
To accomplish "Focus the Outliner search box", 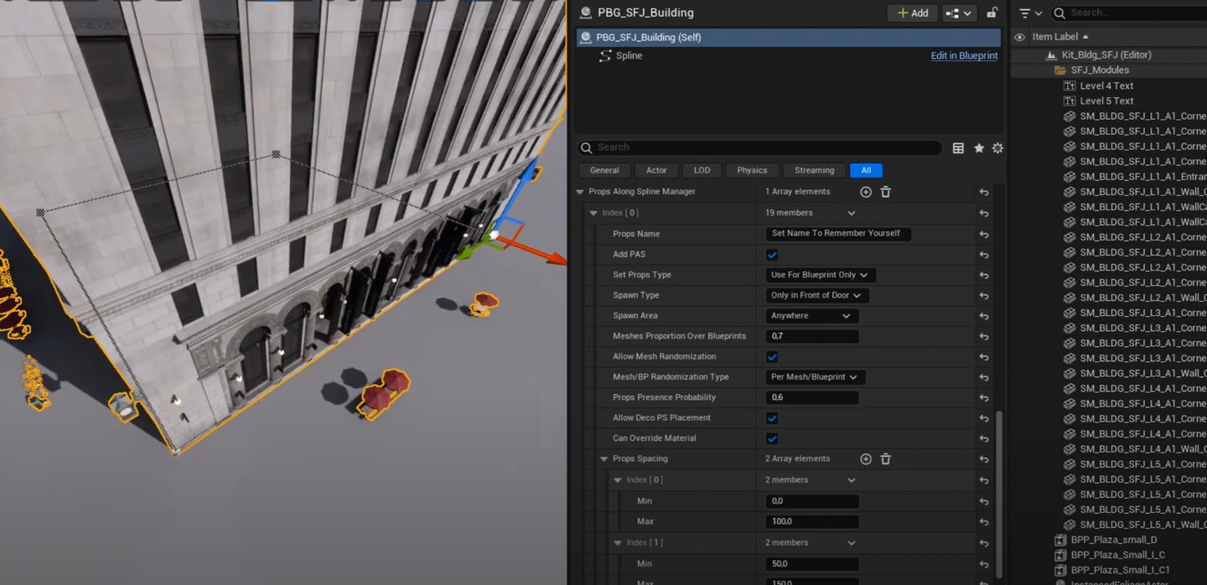I will point(1129,13).
